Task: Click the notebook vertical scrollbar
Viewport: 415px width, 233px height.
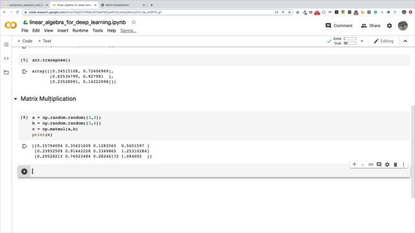Action: (413, 151)
